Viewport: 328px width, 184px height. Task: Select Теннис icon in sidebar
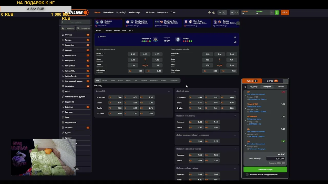[63, 40]
